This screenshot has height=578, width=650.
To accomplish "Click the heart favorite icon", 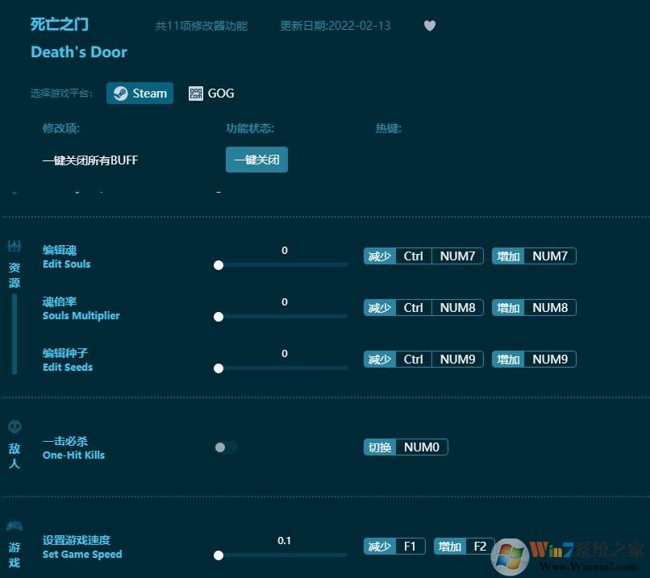I will (430, 26).
